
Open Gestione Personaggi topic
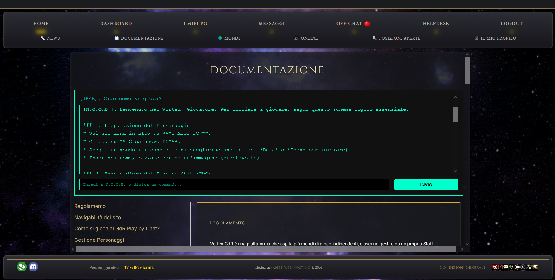point(99,240)
